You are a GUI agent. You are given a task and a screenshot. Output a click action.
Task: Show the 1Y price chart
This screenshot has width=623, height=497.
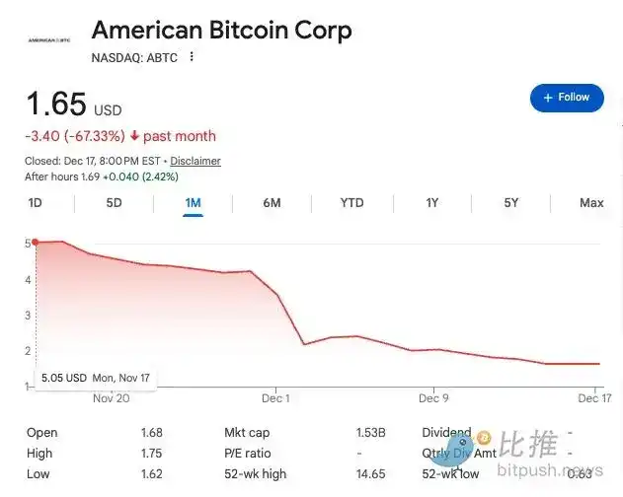(431, 203)
